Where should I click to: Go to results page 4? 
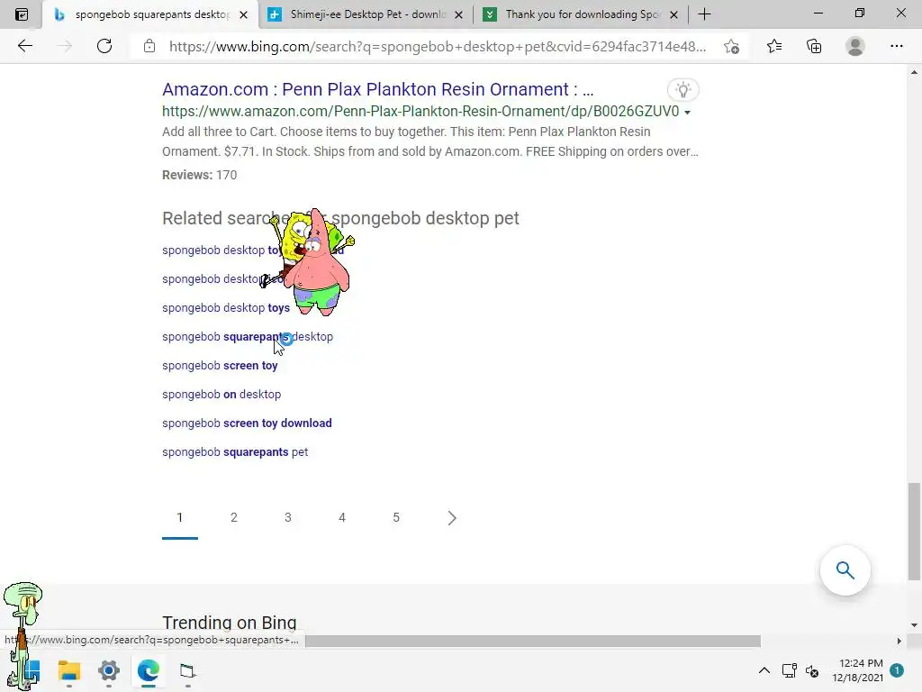(x=342, y=517)
